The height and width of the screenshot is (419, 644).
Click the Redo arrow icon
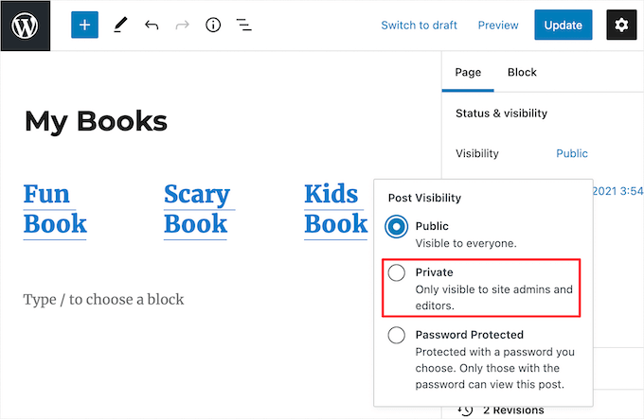pos(182,26)
